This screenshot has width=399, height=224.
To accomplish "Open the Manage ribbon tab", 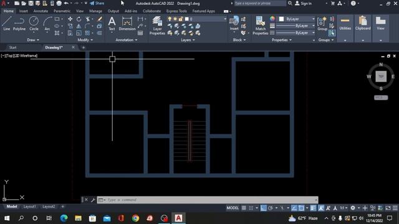I will (95, 11).
